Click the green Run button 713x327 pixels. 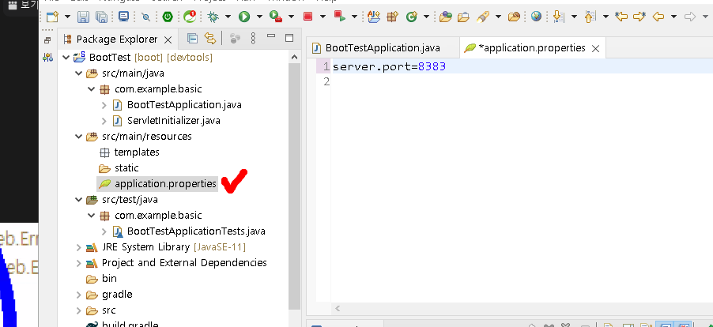tap(244, 17)
